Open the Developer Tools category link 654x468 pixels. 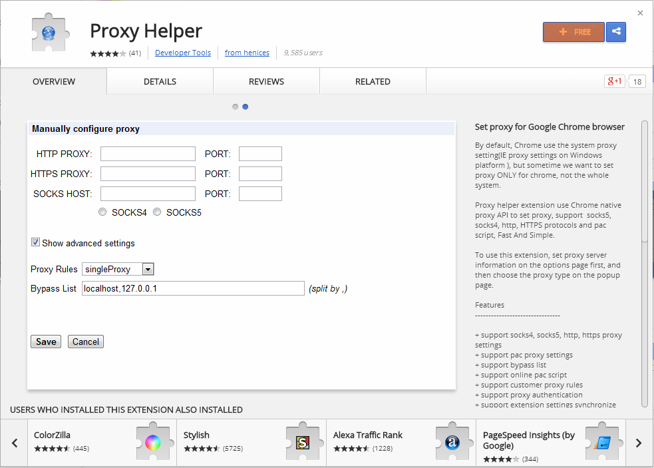point(183,53)
